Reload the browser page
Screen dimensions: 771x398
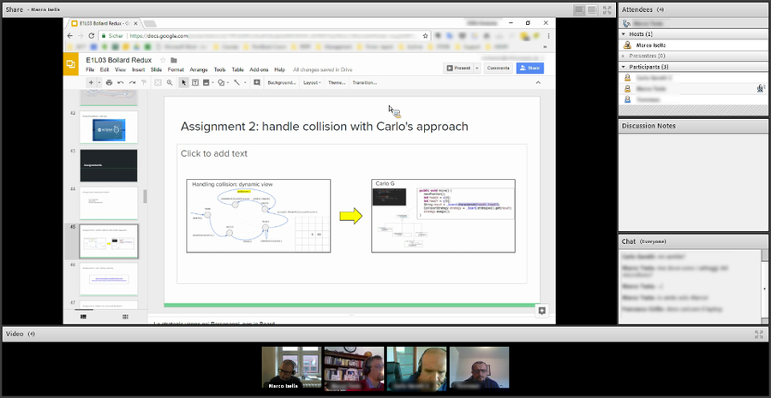point(91,36)
